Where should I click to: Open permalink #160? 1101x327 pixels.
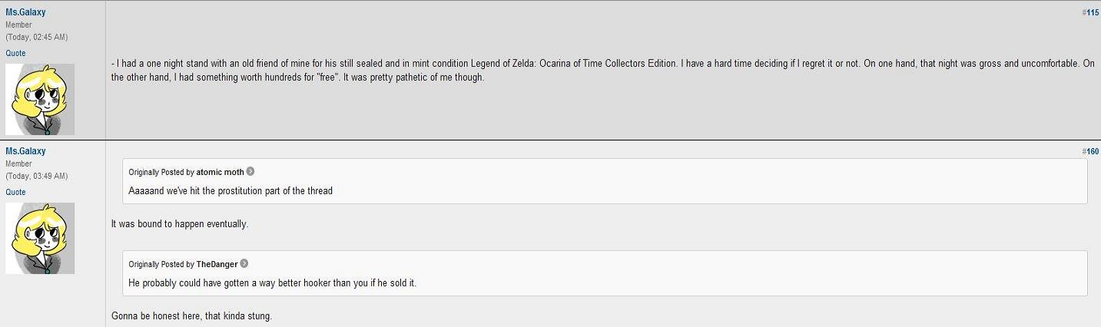coord(1091,151)
